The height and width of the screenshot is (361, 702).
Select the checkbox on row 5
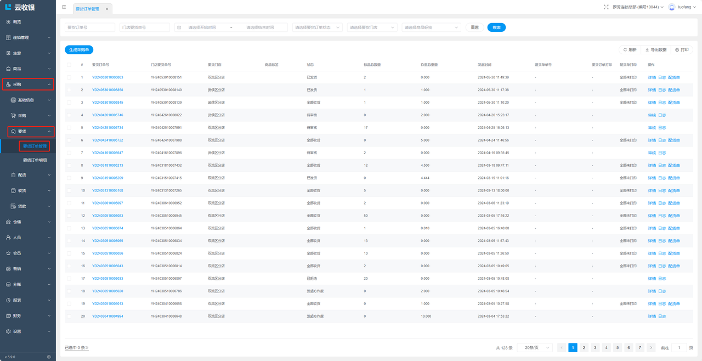pyautogui.click(x=69, y=128)
